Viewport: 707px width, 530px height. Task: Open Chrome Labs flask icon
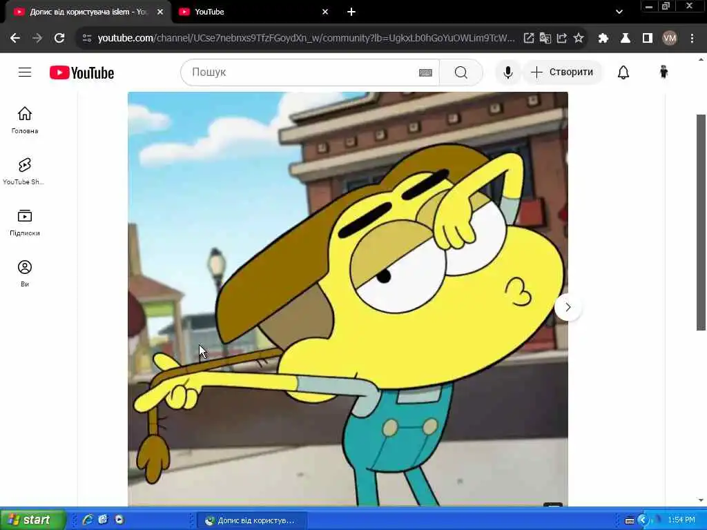coord(626,39)
